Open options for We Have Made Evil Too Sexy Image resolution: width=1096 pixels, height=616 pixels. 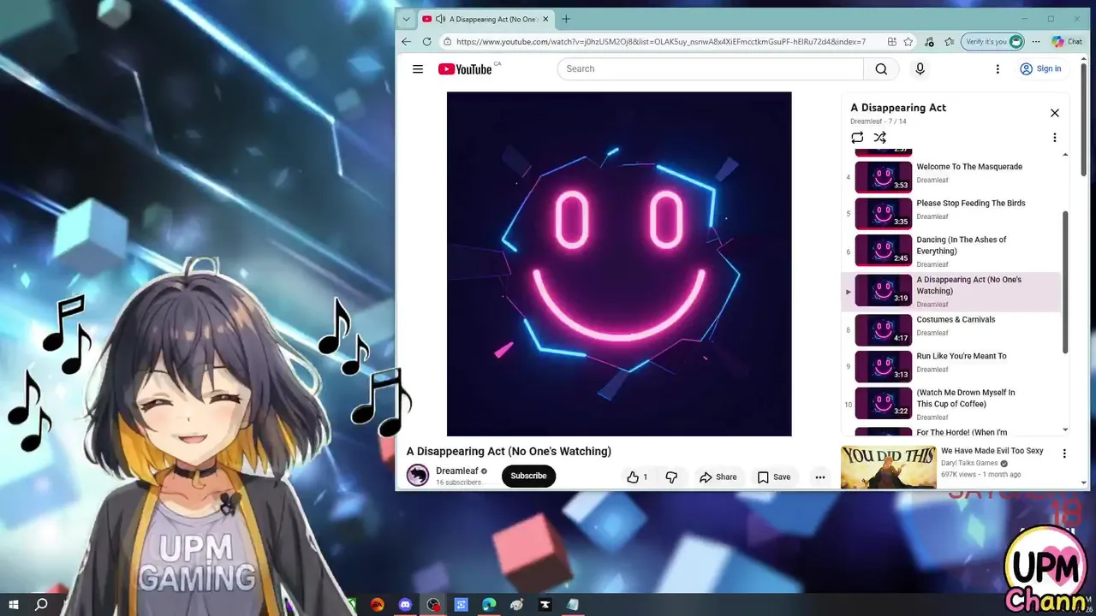pos(1064,454)
